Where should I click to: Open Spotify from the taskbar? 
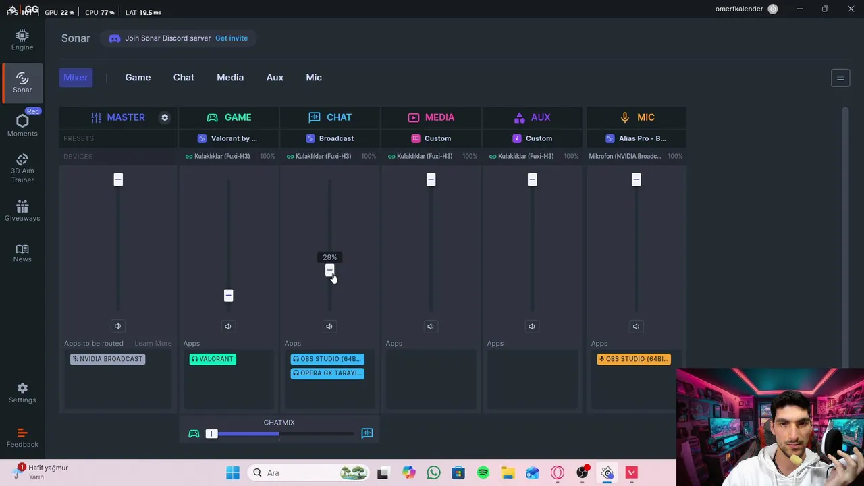(483, 473)
